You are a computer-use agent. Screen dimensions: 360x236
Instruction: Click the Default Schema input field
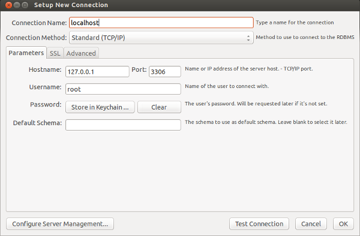123,125
